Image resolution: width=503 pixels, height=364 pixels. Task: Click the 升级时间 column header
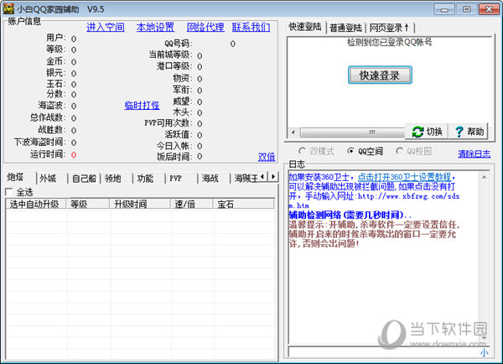point(140,204)
